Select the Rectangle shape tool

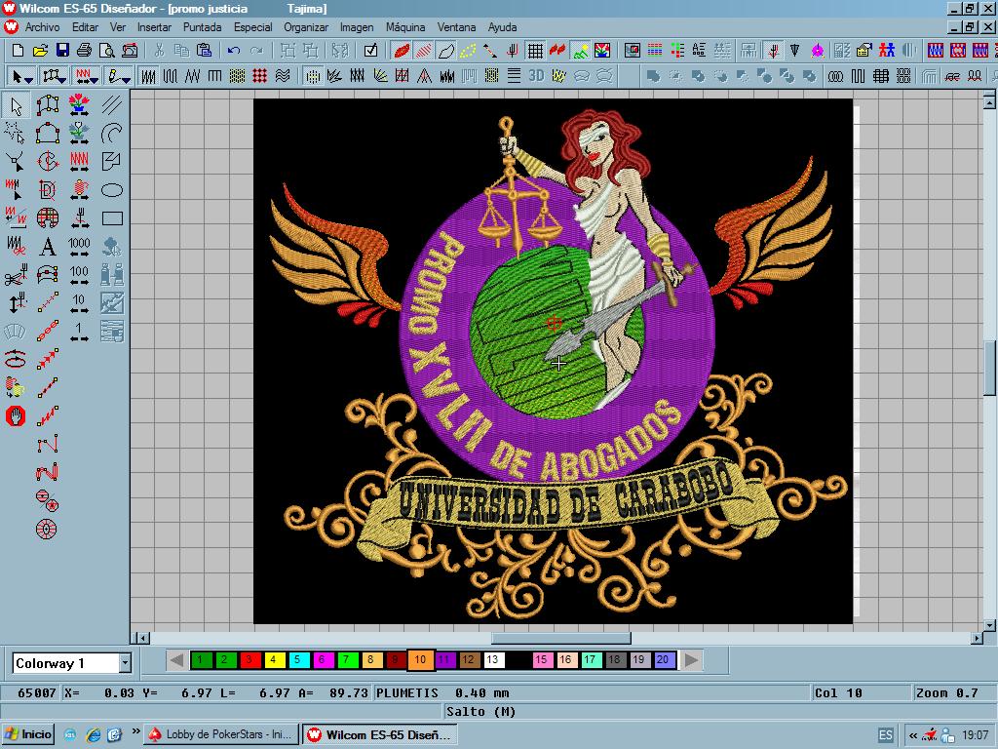112,218
